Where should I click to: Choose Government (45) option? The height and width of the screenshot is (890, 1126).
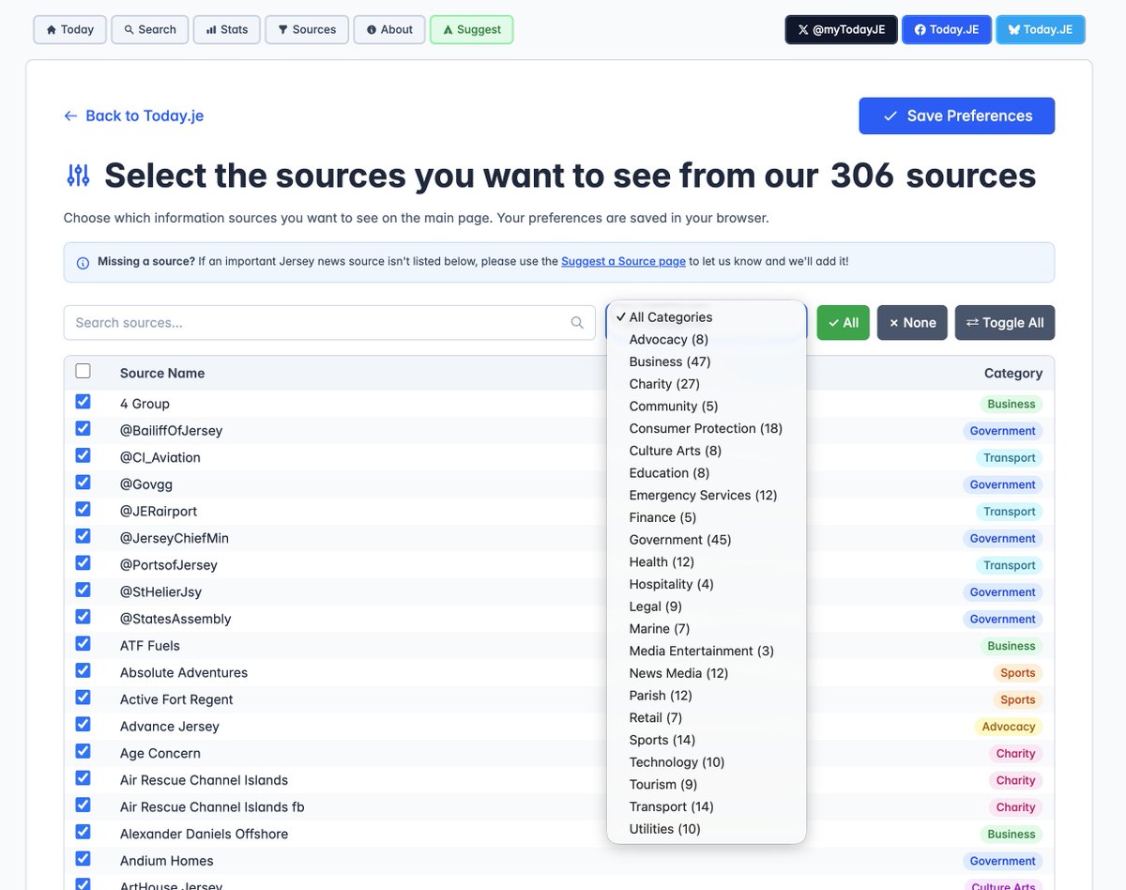[x=706, y=540]
